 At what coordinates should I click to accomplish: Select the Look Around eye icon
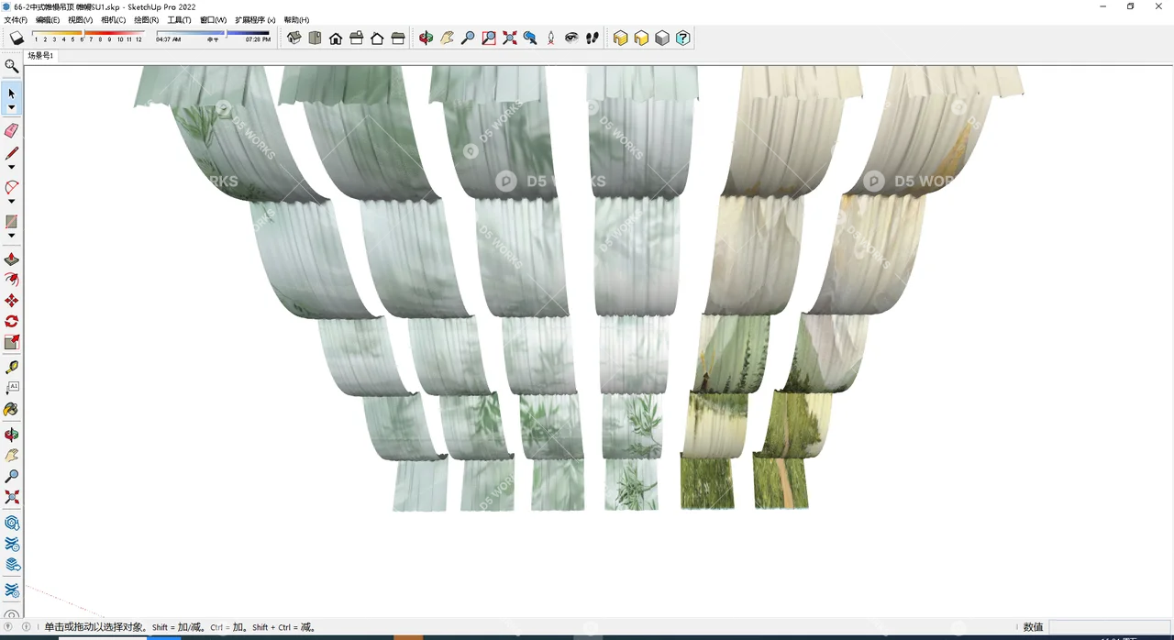(x=571, y=38)
